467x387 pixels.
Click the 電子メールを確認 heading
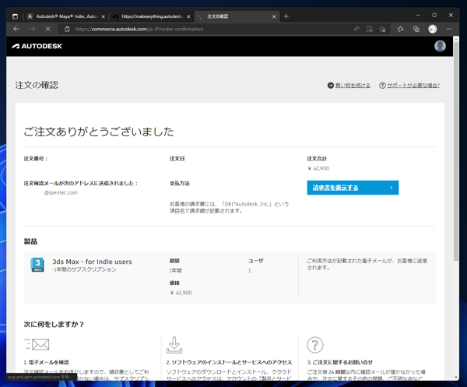pos(48,362)
